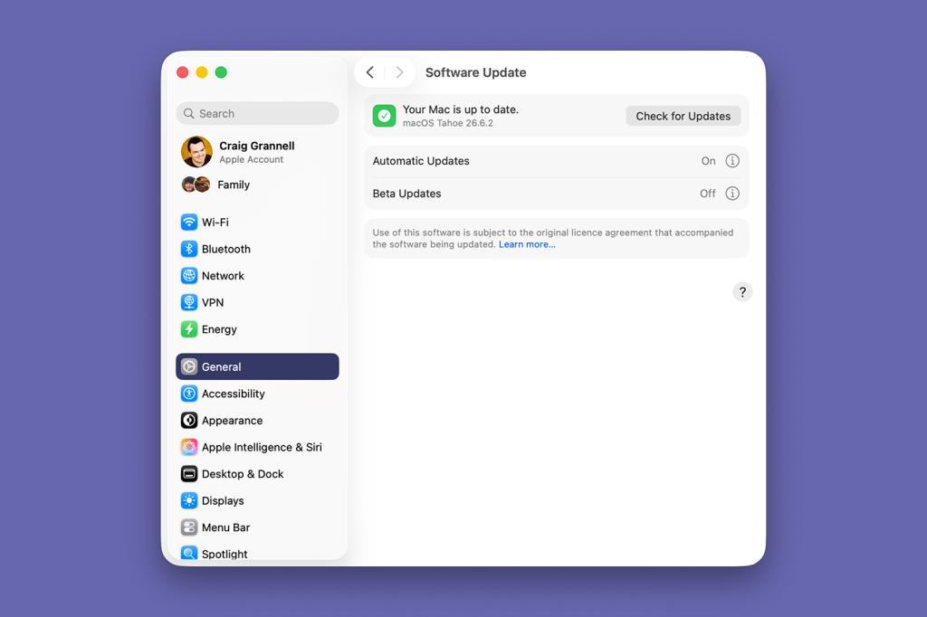The height and width of the screenshot is (617, 927).
Task: Click the Apple Intelligence & Siri icon
Action: coord(188,447)
